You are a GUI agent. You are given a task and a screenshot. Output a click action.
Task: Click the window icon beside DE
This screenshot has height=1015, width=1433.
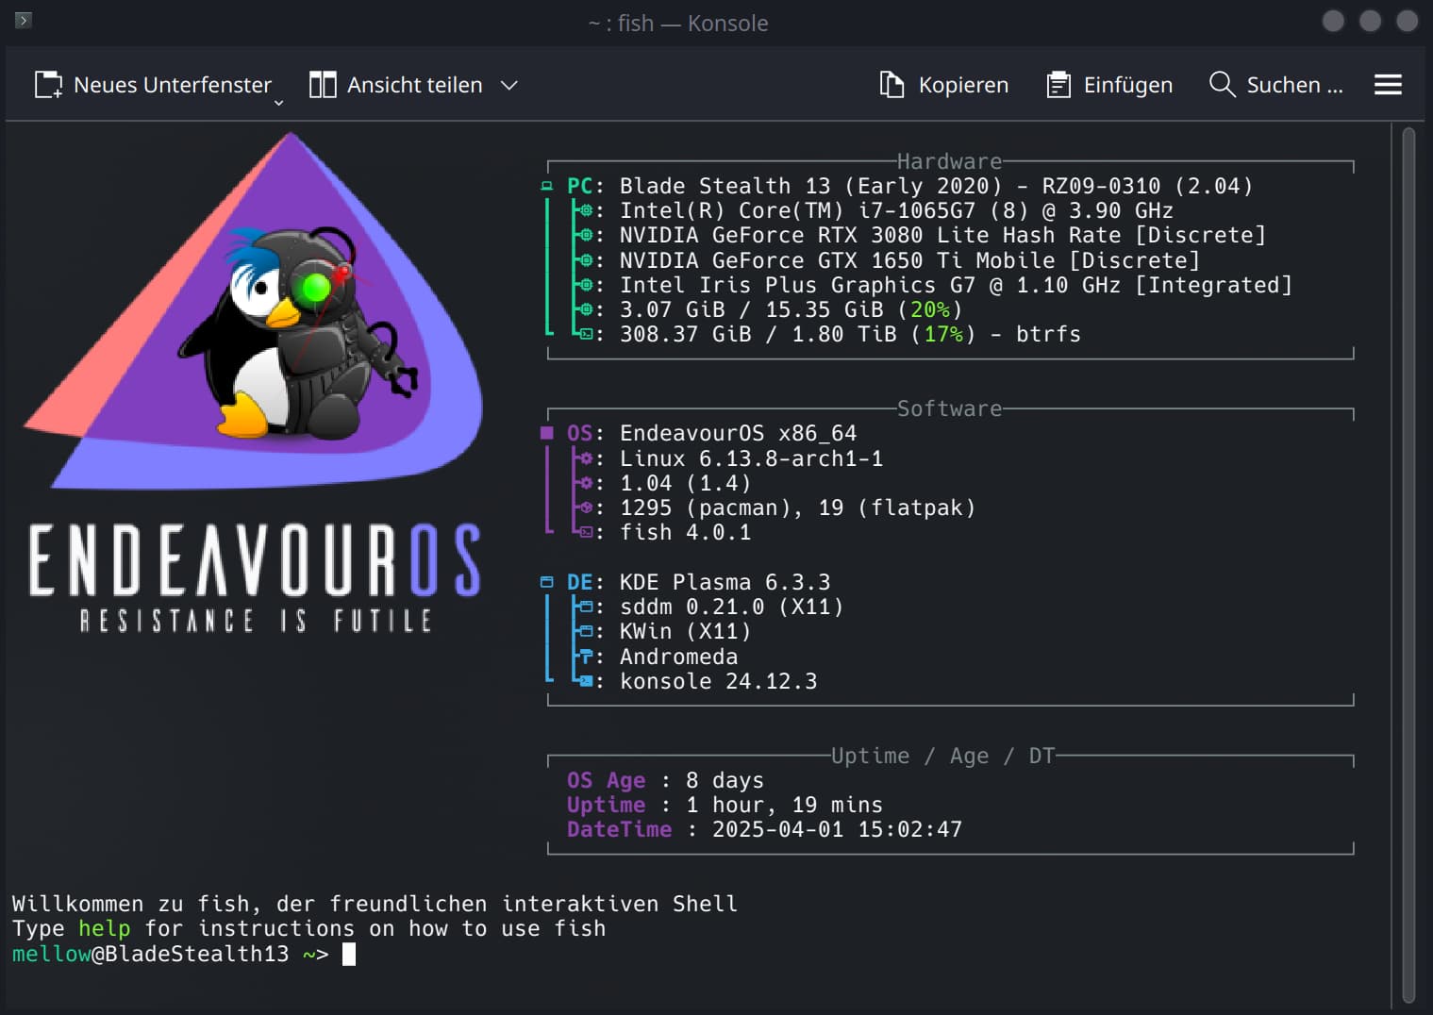(x=546, y=582)
